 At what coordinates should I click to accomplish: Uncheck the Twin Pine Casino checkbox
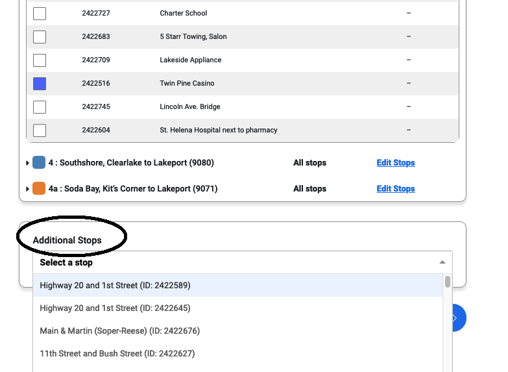tap(40, 84)
